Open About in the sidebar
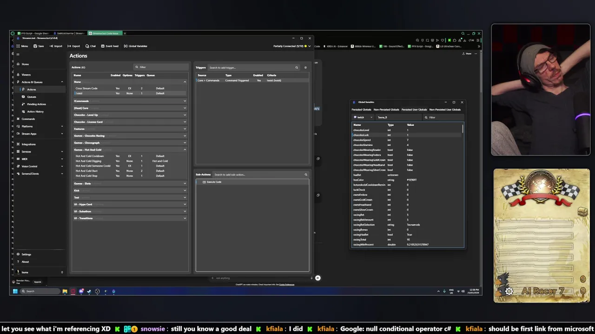 (x=25, y=262)
